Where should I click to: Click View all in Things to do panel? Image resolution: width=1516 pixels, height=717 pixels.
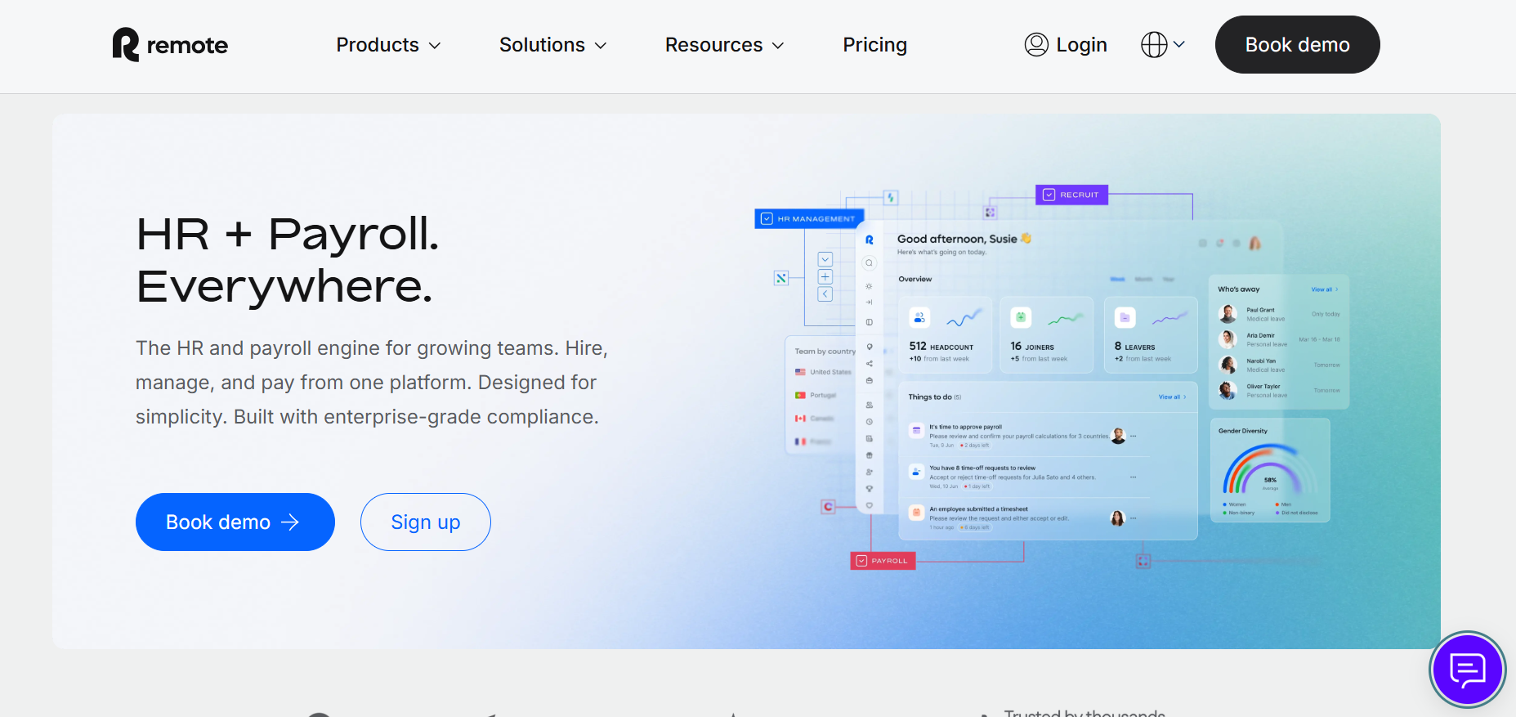(1172, 397)
